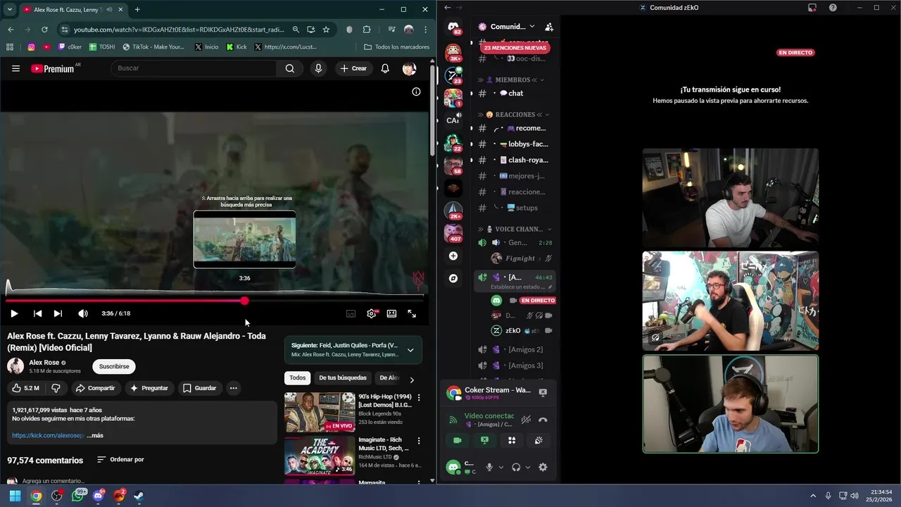Start voice search with microphone

click(318, 68)
